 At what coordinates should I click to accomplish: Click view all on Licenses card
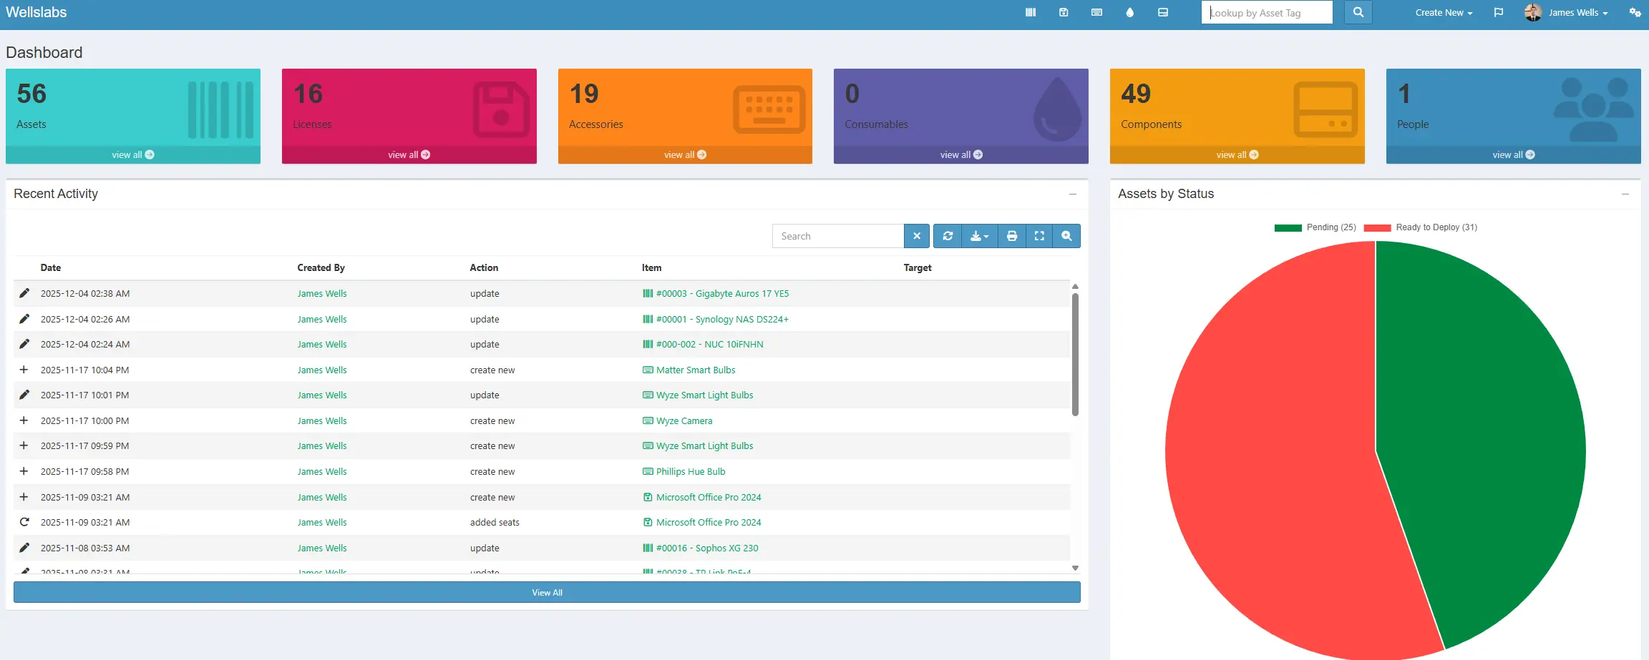click(x=409, y=154)
